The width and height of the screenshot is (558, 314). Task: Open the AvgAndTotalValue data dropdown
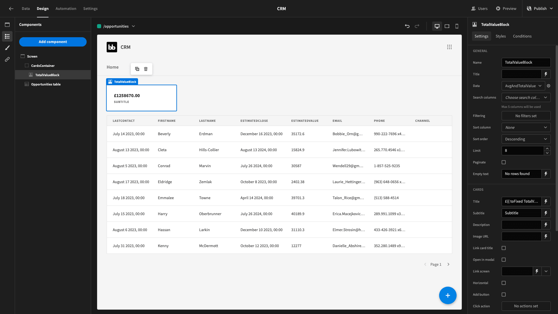(x=523, y=86)
